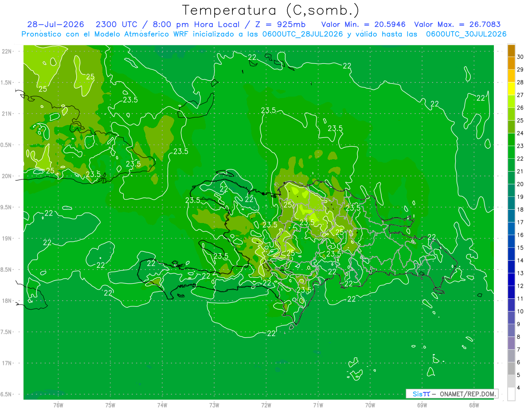532x411 pixels.
Task: Click the "70W" longitude axis label
Action: 370,405
